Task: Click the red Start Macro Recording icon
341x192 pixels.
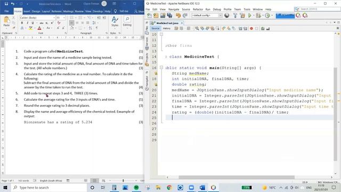Action: click(x=251, y=28)
